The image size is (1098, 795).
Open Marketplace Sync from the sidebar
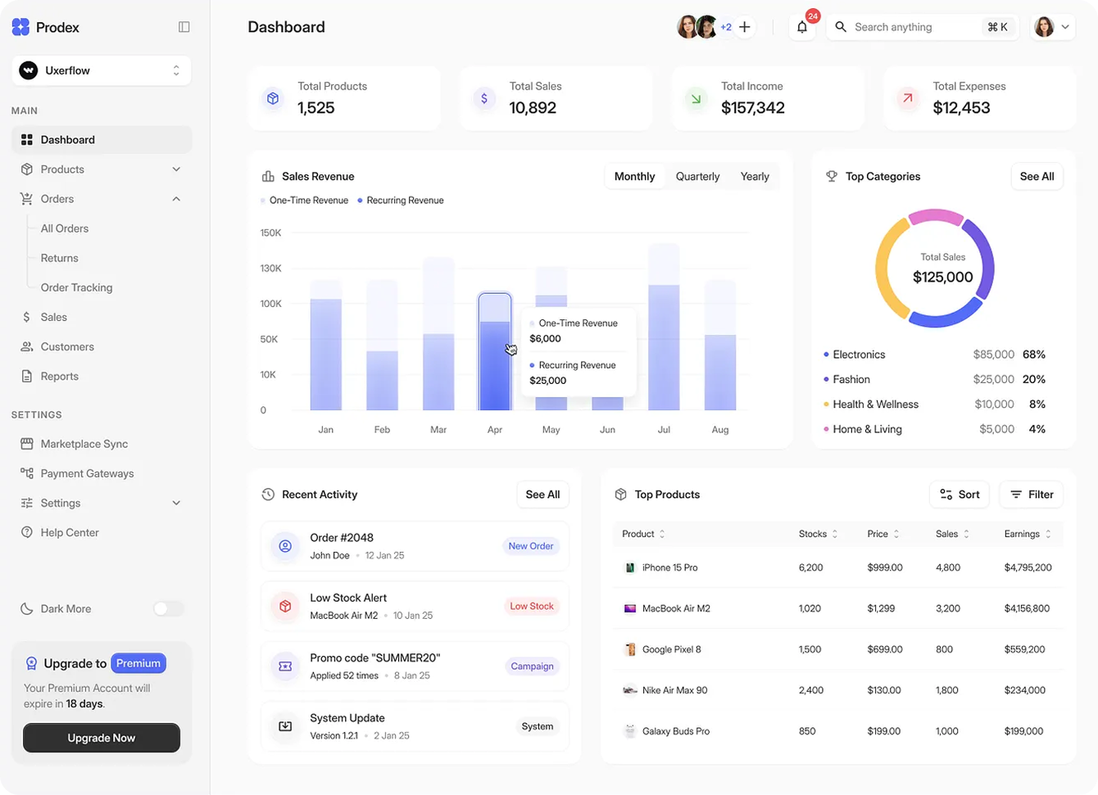point(84,444)
